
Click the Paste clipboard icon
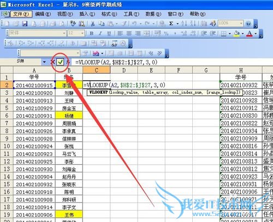(110, 23)
